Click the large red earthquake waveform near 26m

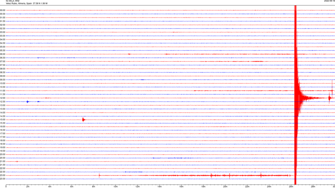(296, 95)
